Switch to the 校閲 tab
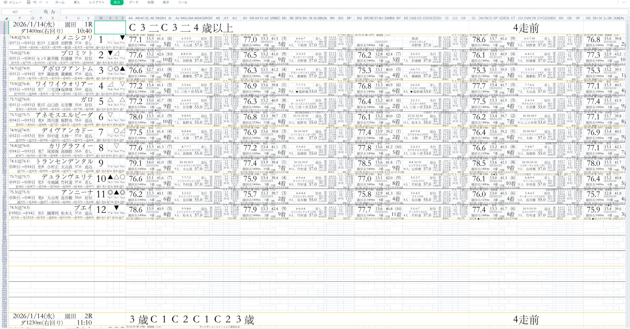The width and height of the screenshot is (630, 329). 151,2
